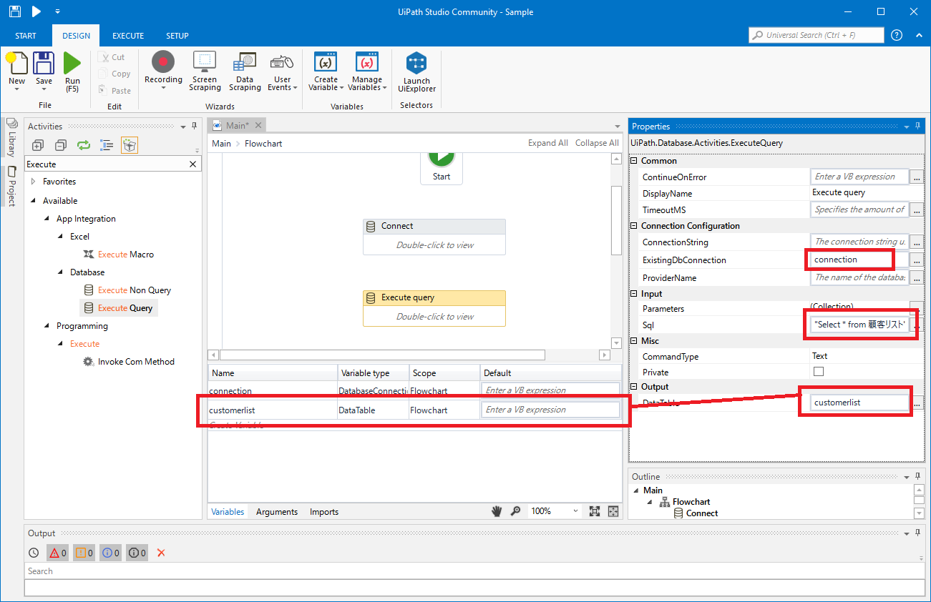Run the workflow with Run (F5)
This screenshot has height=602, width=931.
click(72, 64)
